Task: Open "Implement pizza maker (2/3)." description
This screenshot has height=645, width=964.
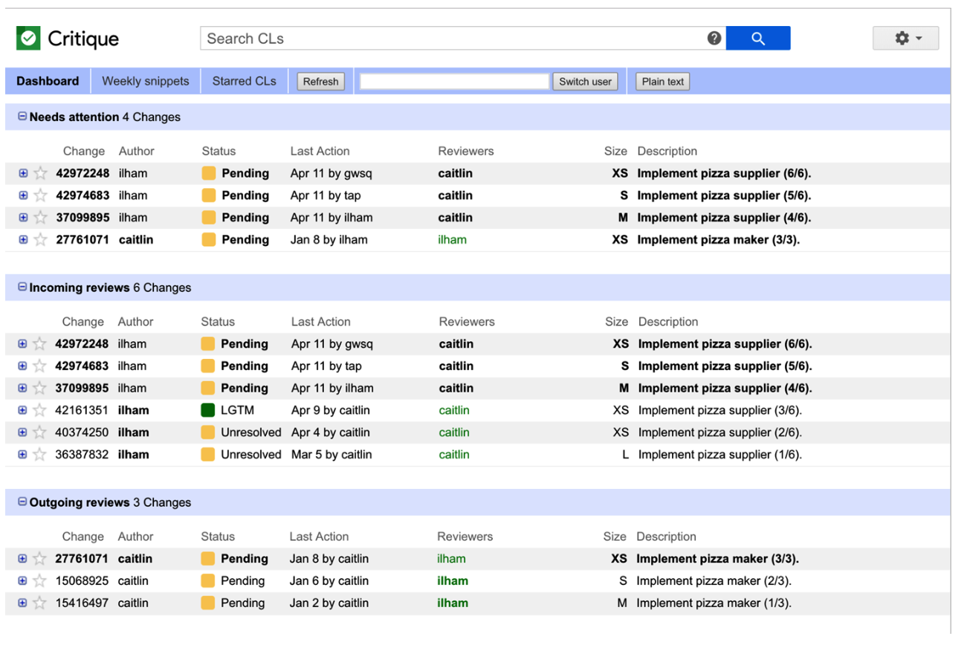Action: 714,580
